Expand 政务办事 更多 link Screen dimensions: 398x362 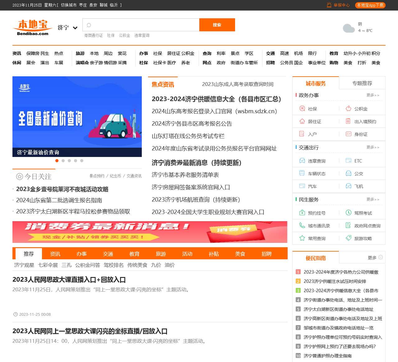point(373,95)
